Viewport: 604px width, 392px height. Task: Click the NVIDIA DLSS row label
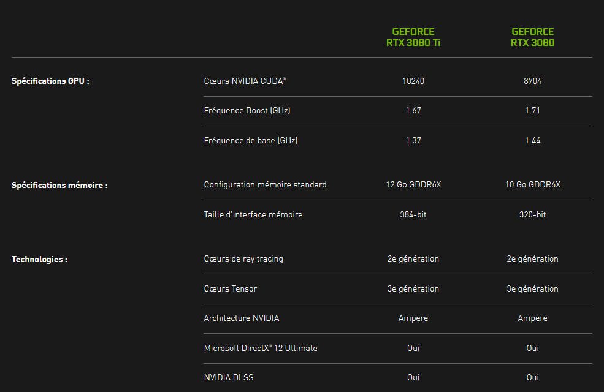[x=229, y=378]
